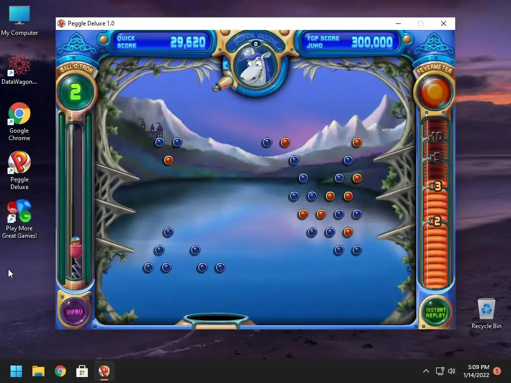Image resolution: width=511 pixels, height=383 pixels.
Task: Click the Top Score value 300,000
Action: [372, 42]
